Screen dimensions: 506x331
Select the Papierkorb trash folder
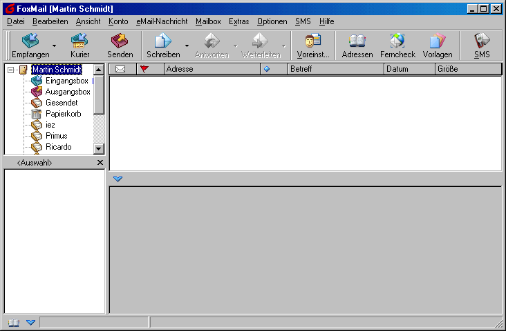[x=64, y=114]
